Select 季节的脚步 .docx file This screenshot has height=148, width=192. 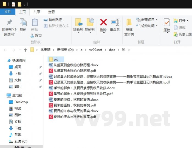coord(82,88)
